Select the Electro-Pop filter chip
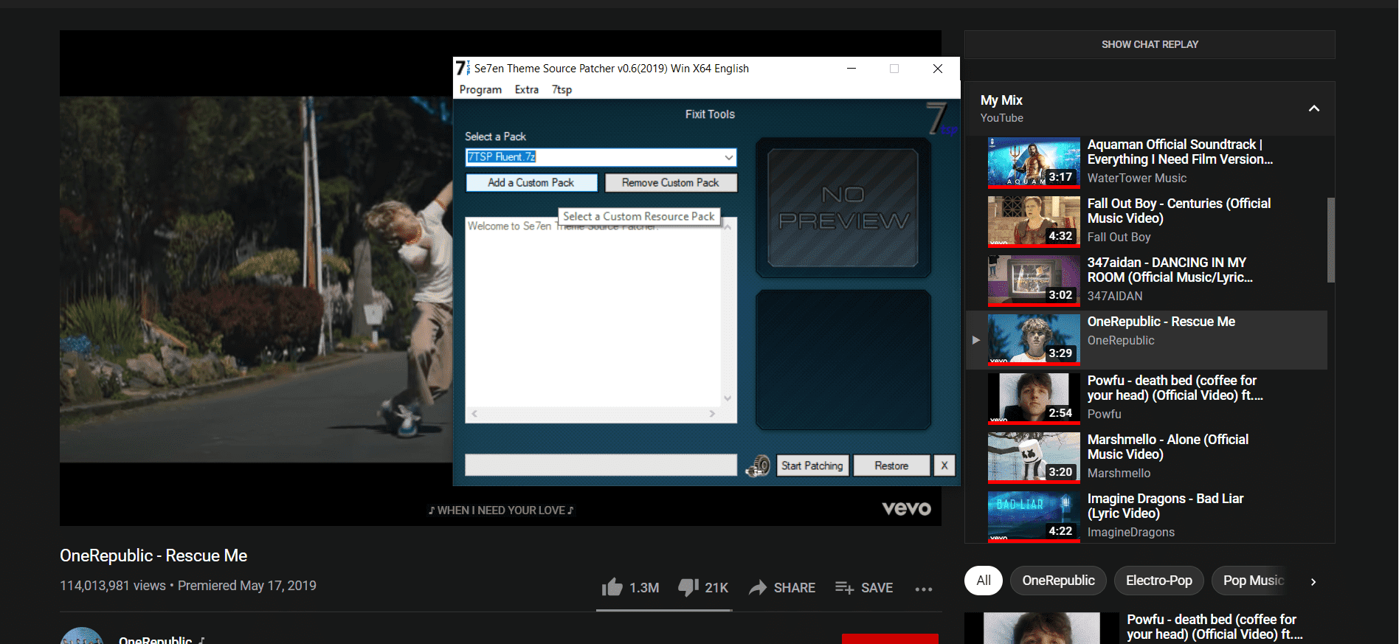 pyautogui.click(x=1158, y=581)
